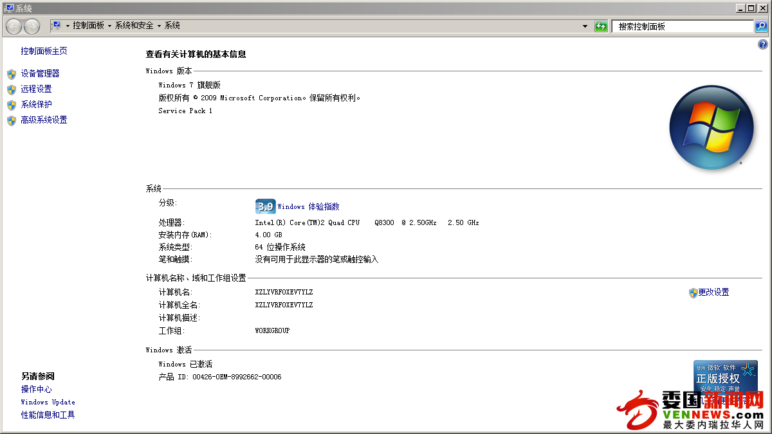Maximize the 系统 window
The image size is (772, 434).
coord(751,8)
